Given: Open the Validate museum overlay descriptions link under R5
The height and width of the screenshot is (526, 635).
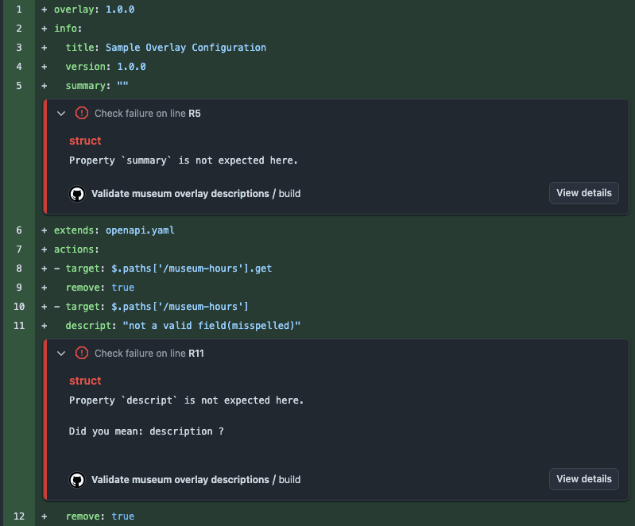Looking at the screenshot, I should (x=180, y=194).
